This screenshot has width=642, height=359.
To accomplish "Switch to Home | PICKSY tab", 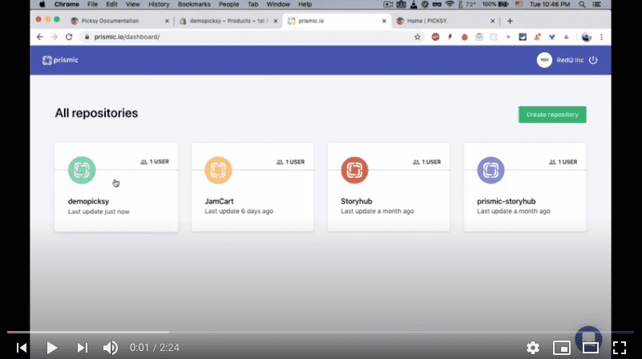I will (x=427, y=21).
